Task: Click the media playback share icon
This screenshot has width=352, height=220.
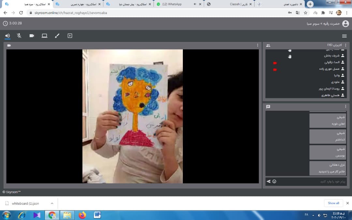Action: pyautogui.click(x=70, y=36)
